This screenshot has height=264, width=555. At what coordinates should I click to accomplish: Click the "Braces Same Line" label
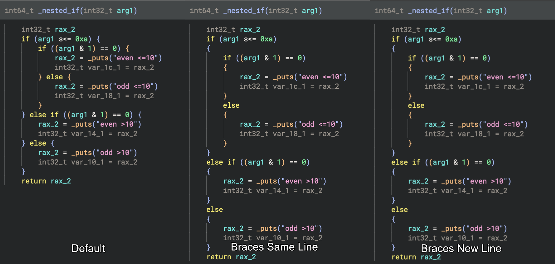pyautogui.click(x=274, y=247)
